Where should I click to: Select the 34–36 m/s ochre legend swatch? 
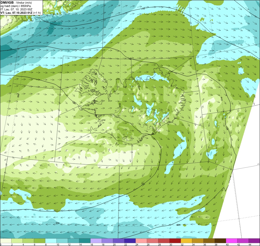(x=198, y=241)
